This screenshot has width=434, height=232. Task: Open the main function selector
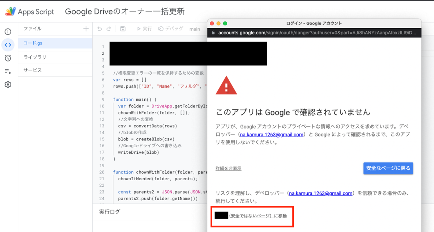pos(195,29)
